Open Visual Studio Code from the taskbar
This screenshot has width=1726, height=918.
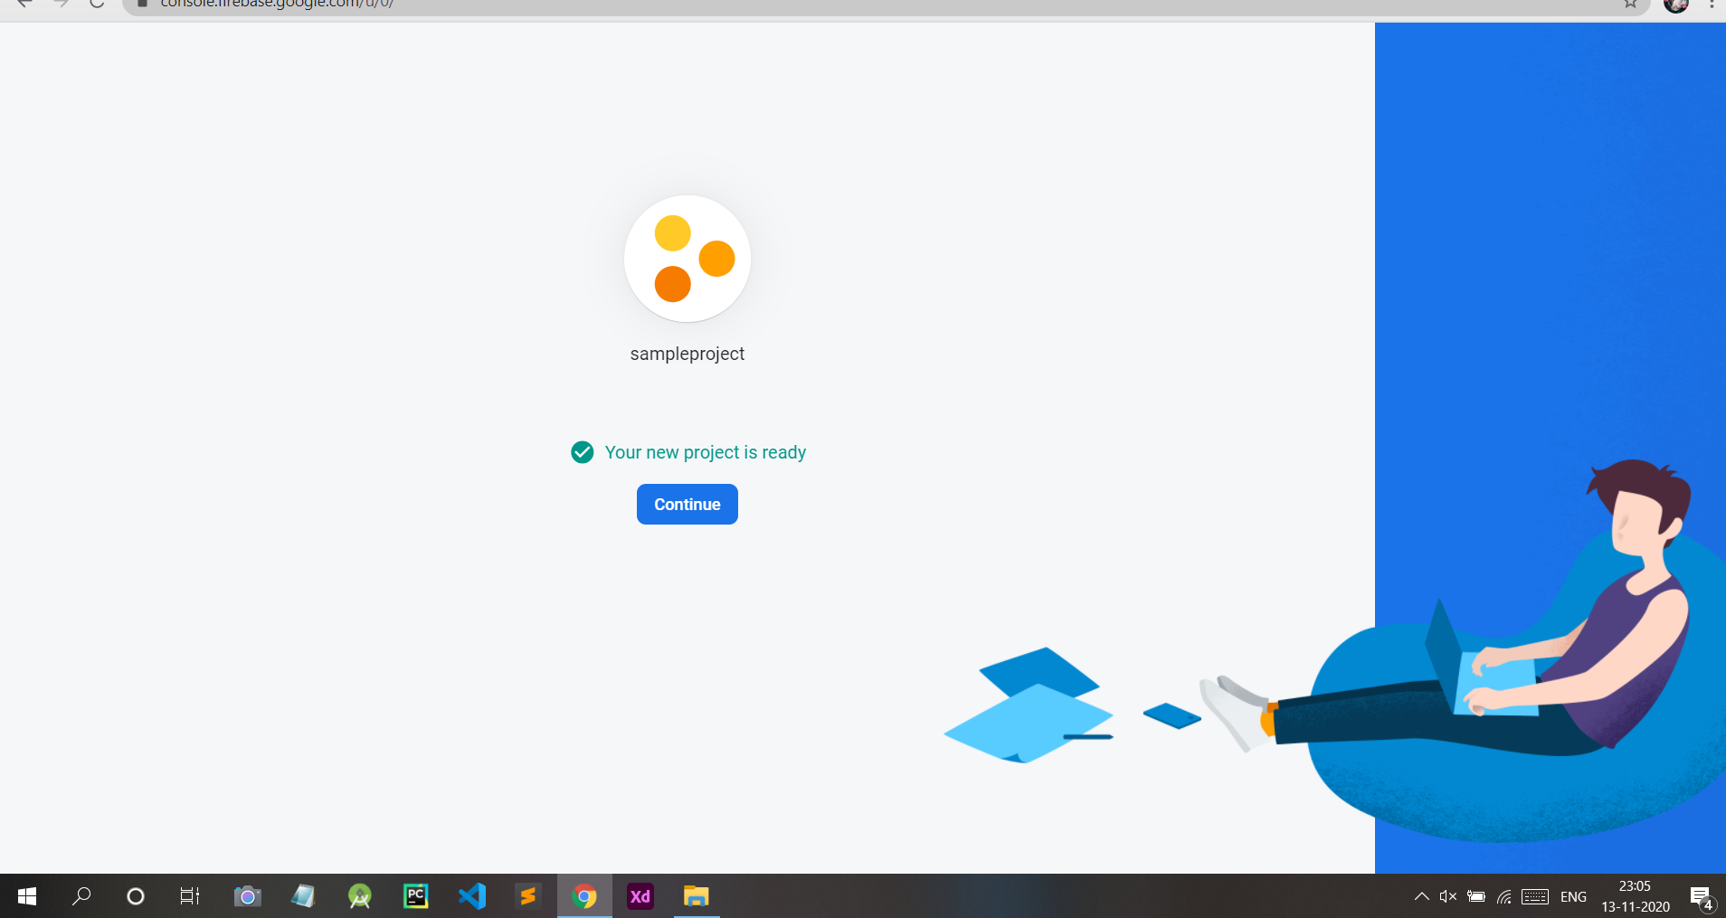[472, 896]
